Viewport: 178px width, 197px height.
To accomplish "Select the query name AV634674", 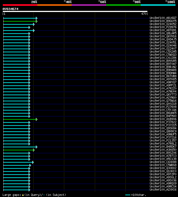I will coord(10,9).
